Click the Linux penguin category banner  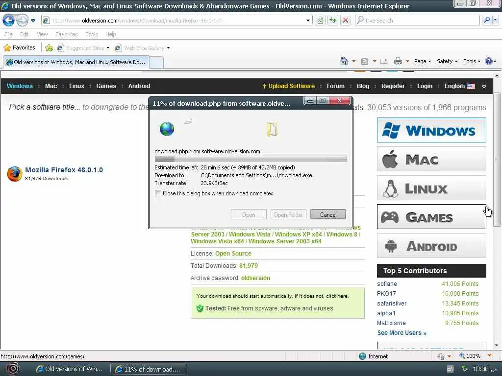coord(431,188)
